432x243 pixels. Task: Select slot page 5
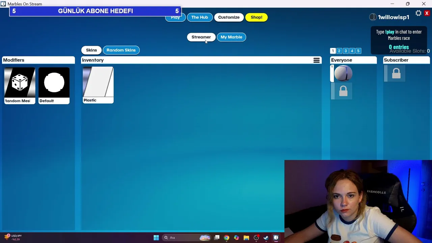pos(358,51)
